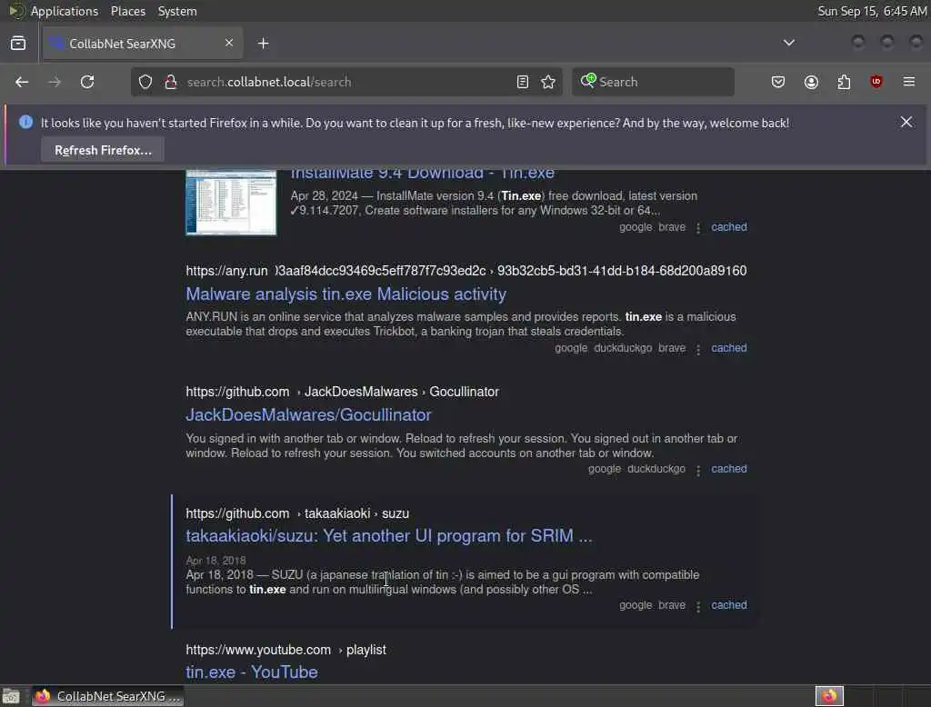
Task: Open a new tab
Action: click(x=264, y=44)
